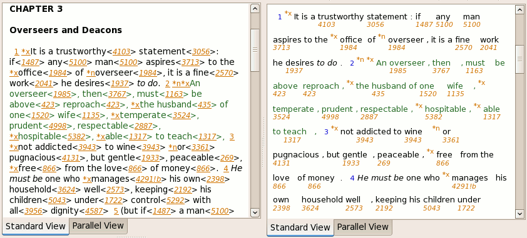Open link 1135 after wife in left pane
527x238 pixels.
tap(91, 116)
